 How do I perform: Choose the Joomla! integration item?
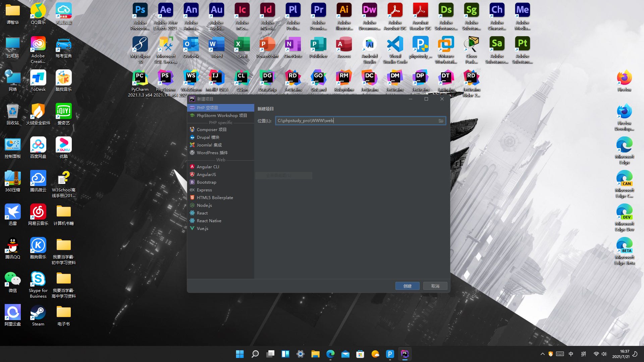[209, 145]
